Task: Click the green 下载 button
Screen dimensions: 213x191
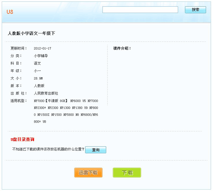Action: pyautogui.click(x=127, y=173)
